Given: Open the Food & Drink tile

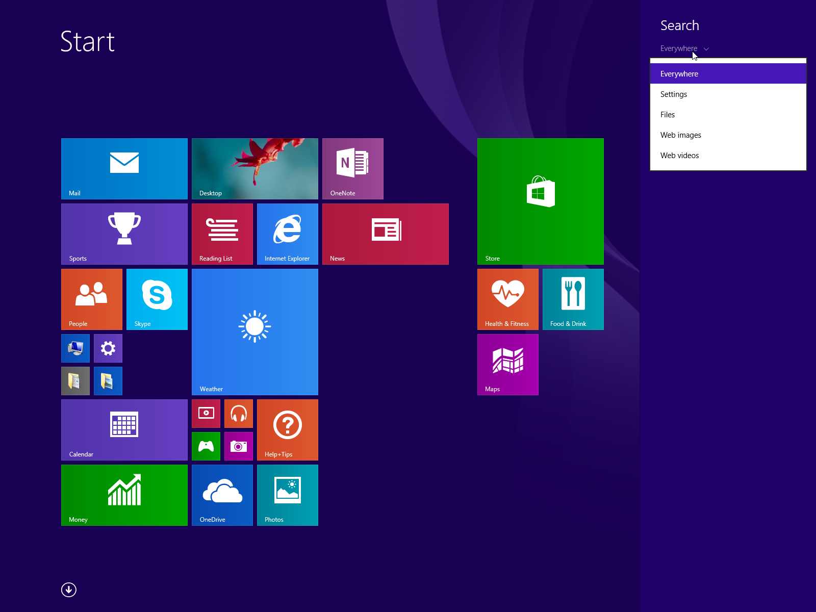Looking at the screenshot, I should (573, 299).
